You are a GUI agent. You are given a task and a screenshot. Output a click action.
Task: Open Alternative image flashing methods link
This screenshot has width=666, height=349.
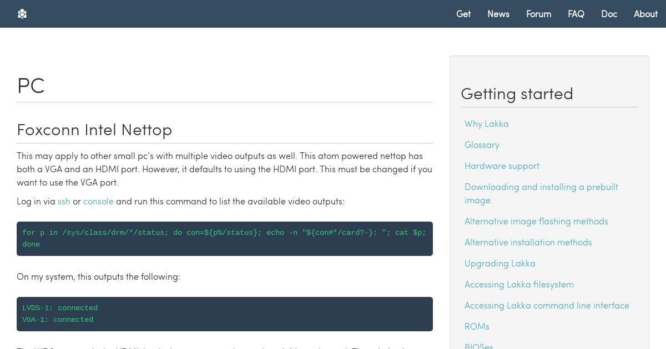click(x=536, y=222)
